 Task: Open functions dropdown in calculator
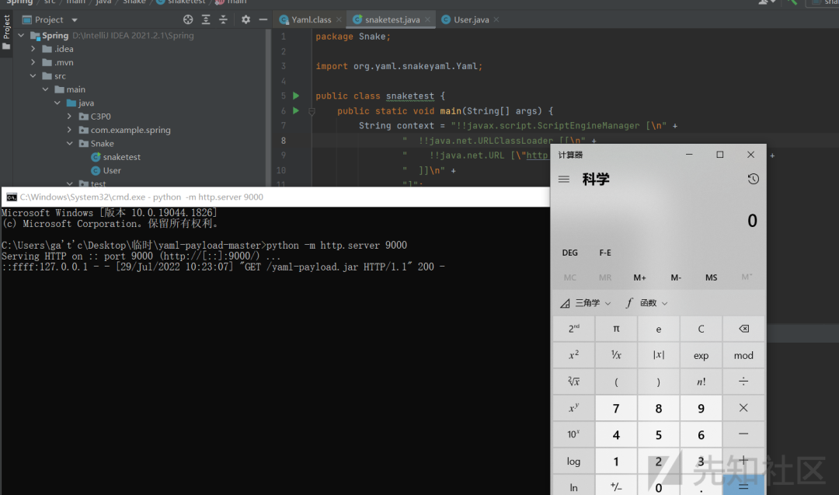[x=647, y=303]
